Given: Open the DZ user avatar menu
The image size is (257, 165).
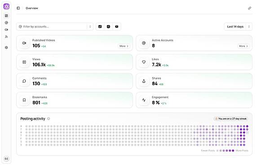Looking at the screenshot, I should [6, 159].
